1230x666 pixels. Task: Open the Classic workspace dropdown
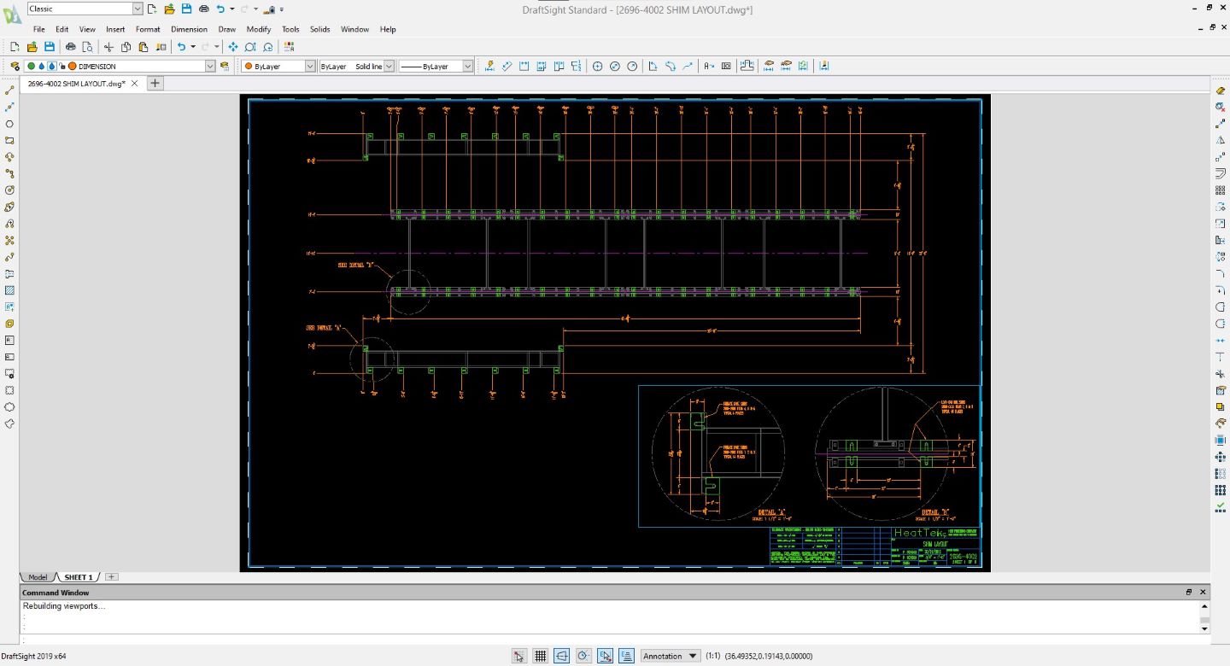tap(138, 9)
